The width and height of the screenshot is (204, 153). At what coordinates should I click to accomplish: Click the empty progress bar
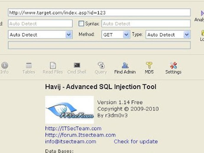(99, 45)
